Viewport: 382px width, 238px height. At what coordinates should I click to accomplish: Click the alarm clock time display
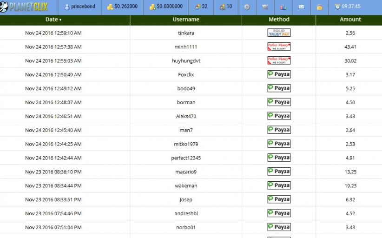coord(348,7)
